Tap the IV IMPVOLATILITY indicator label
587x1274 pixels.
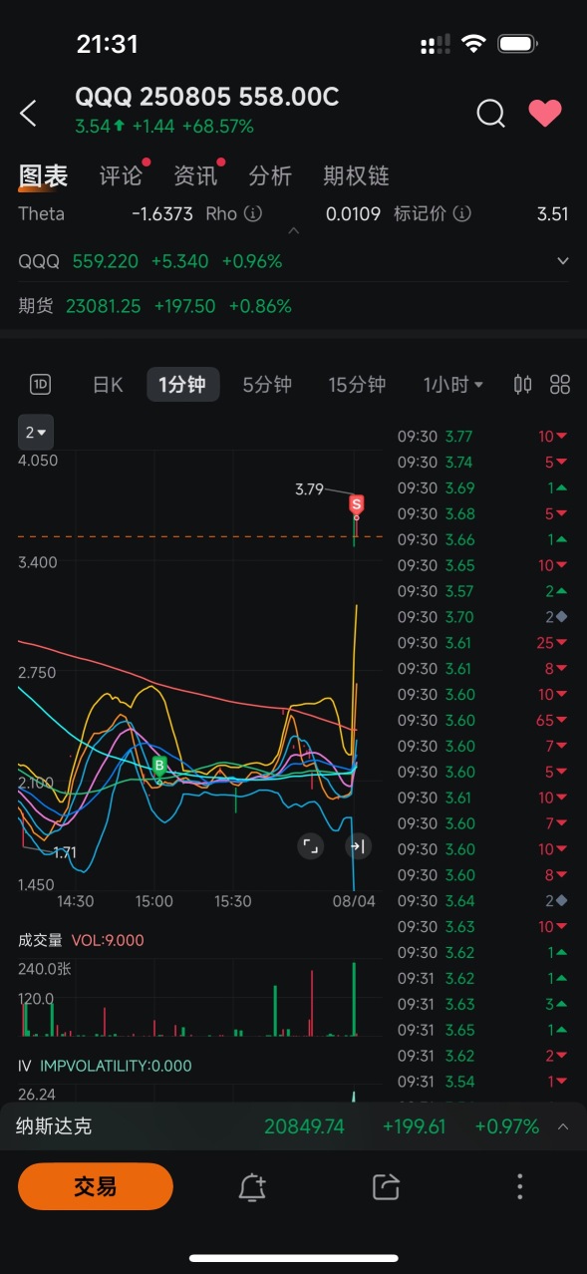tap(105, 1066)
